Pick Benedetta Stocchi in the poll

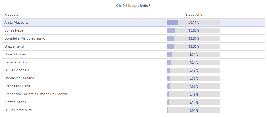coord(19,62)
